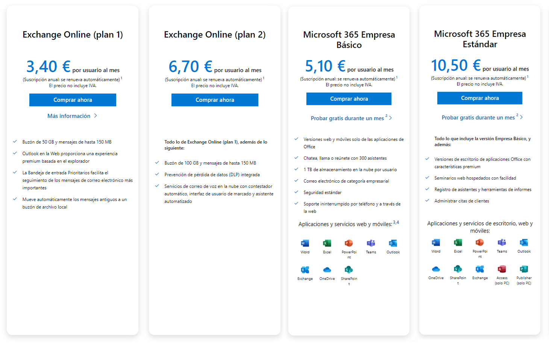This screenshot has width=549, height=346.
Task: Buy Microsoft 365 Empresa Estándar now
Action: pyautogui.click(x=480, y=98)
